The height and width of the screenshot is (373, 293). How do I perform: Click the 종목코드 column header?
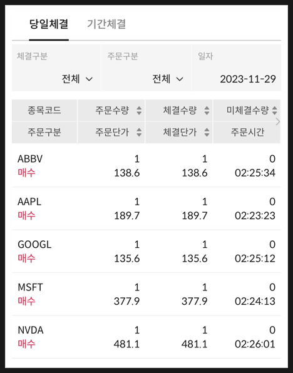click(x=44, y=110)
